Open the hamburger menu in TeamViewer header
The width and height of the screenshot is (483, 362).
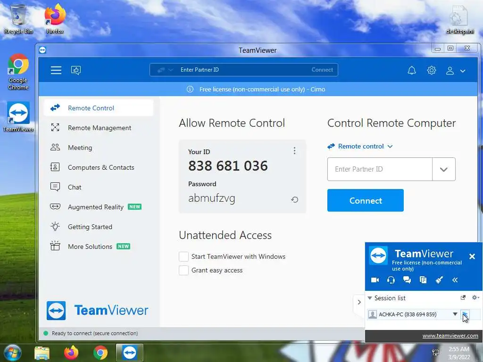[x=56, y=70]
